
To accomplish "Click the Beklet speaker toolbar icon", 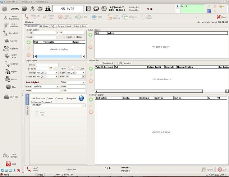I will pyautogui.click(x=78, y=17).
